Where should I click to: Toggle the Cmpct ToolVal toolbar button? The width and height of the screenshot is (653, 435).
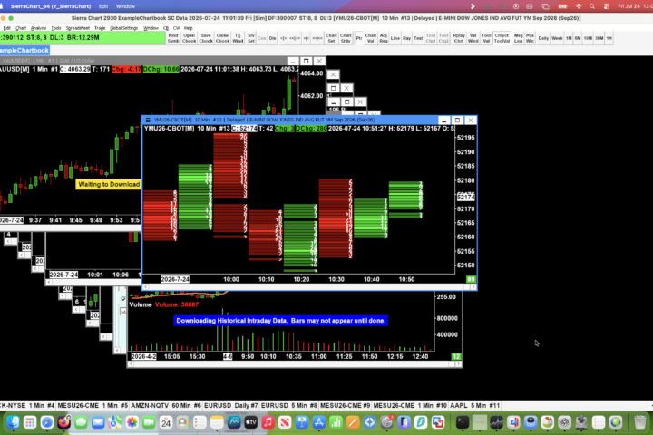(502, 38)
